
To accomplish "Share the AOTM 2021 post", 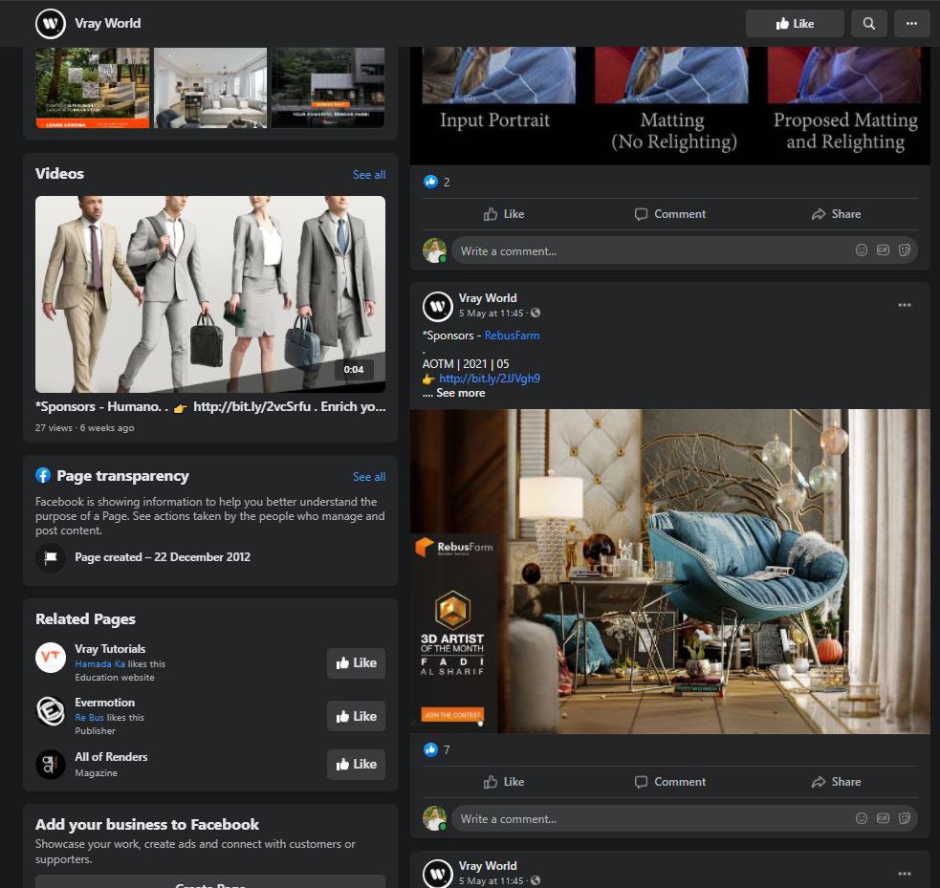I will [x=836, y=782].
